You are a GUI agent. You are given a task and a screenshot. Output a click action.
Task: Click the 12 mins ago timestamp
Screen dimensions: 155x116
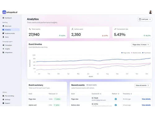127,99
